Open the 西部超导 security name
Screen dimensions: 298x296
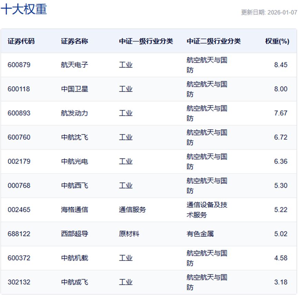pyautogui.click(x=74, y=234)
